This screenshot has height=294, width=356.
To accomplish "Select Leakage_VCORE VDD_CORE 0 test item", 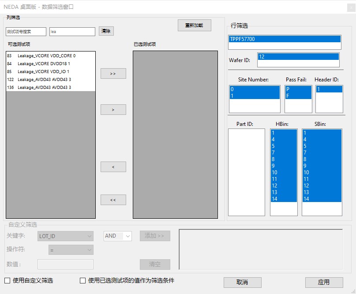I will pyautogui.click(x=46, y=56).
